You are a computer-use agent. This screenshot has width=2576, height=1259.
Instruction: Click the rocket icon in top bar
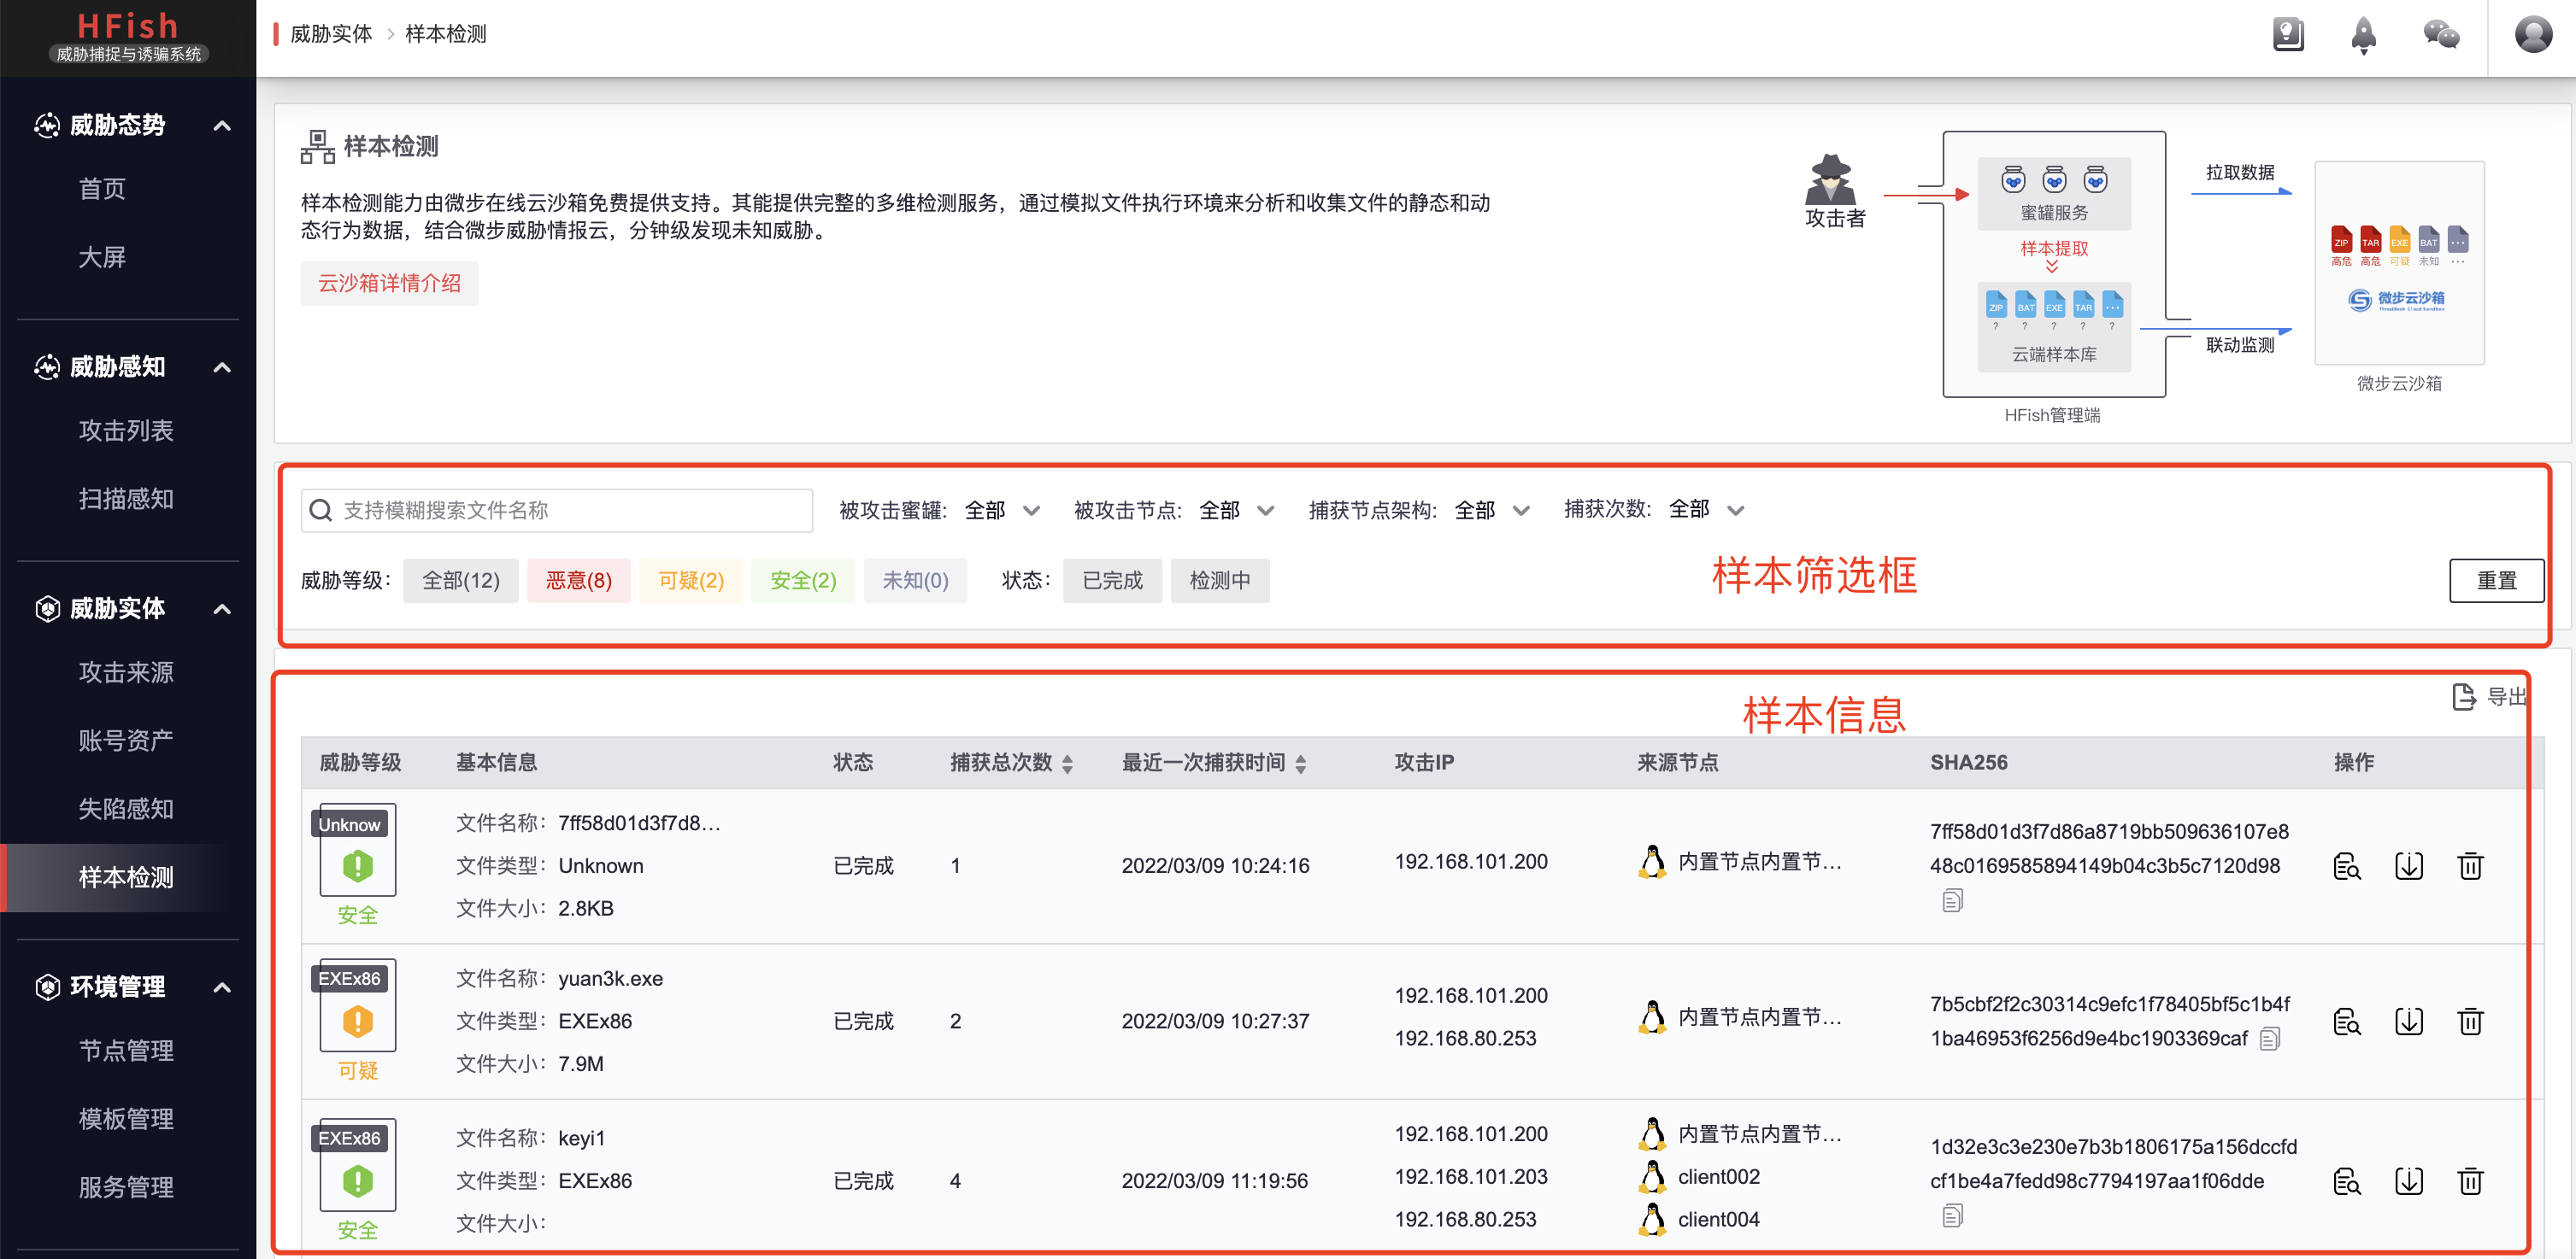pos(2363,36)
